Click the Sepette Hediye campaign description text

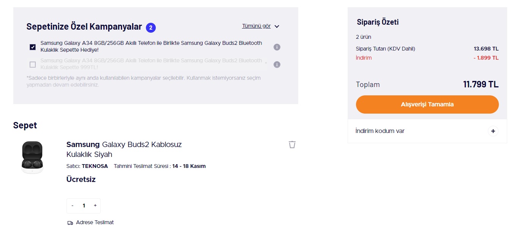(151, 46)
